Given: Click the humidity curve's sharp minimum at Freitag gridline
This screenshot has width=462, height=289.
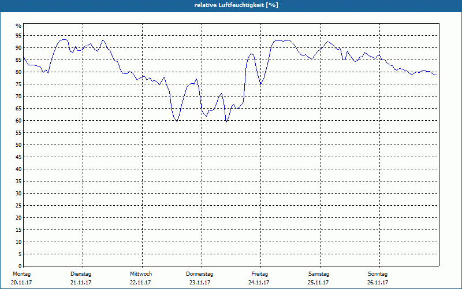Looking at the screenshot, I should [260, 84].
